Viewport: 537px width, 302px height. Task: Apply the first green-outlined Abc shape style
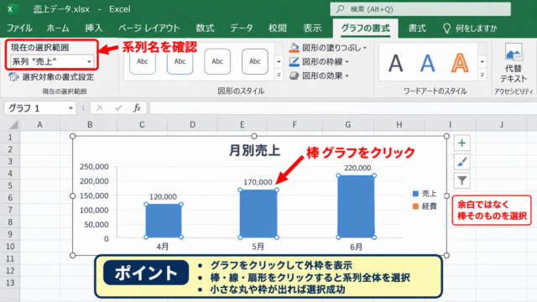(143, 61)
